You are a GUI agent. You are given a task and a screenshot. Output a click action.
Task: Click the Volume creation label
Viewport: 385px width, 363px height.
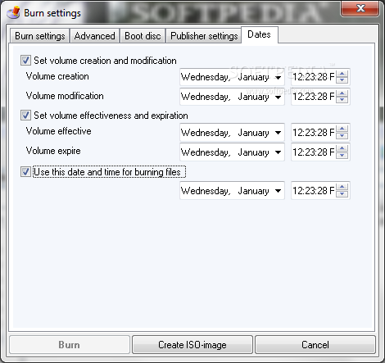57,76
